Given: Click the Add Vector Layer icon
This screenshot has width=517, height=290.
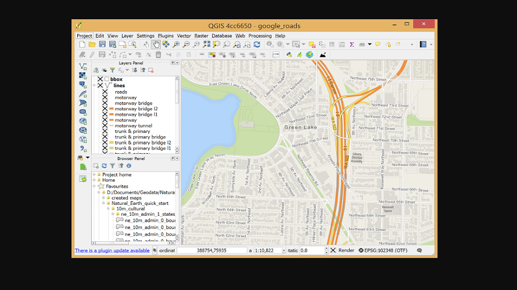Looking at the screenshot, I should pos(82,67).
